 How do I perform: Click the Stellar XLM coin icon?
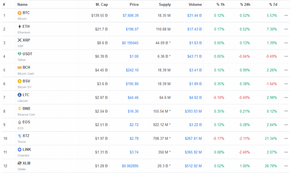[19, 163]
